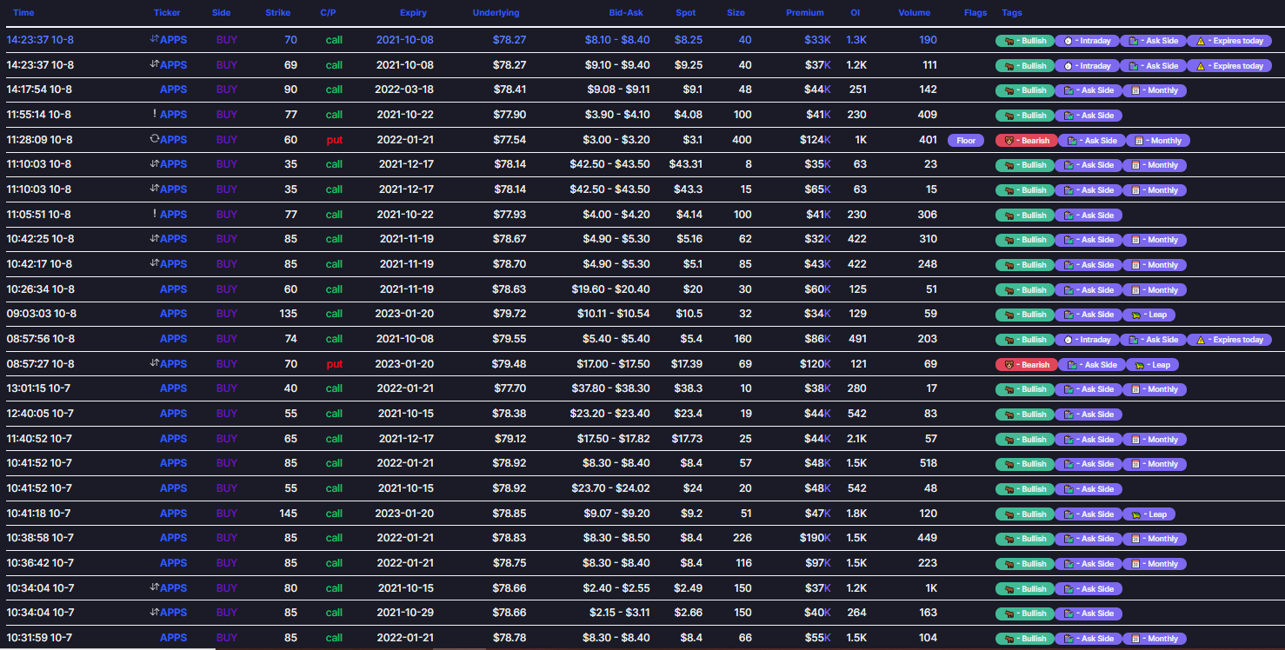
Task: Click the strike 145 cell
Action: [x=288, y=513]
